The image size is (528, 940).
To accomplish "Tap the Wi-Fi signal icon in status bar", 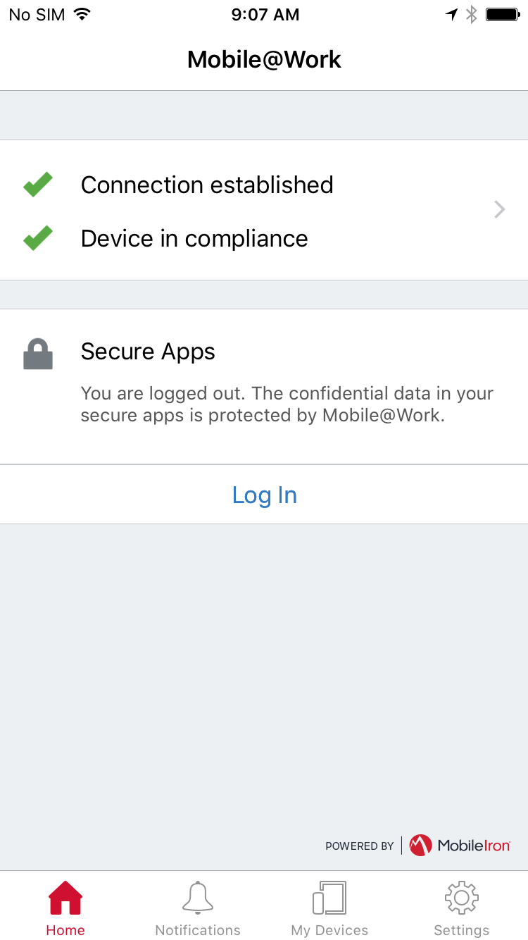I will [82, 14].
